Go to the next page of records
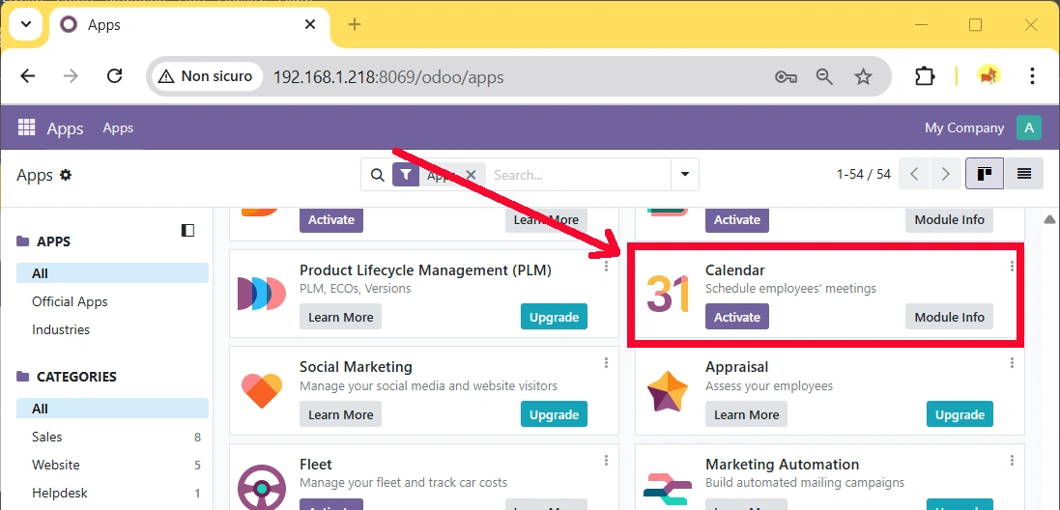 pos(946,174)
